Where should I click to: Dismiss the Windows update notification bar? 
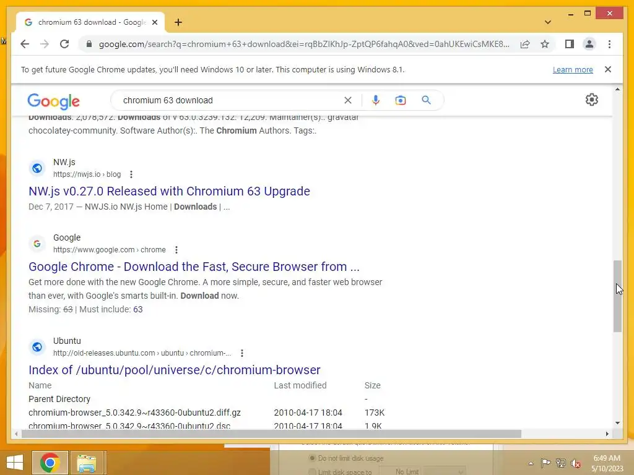coord(607,69)
